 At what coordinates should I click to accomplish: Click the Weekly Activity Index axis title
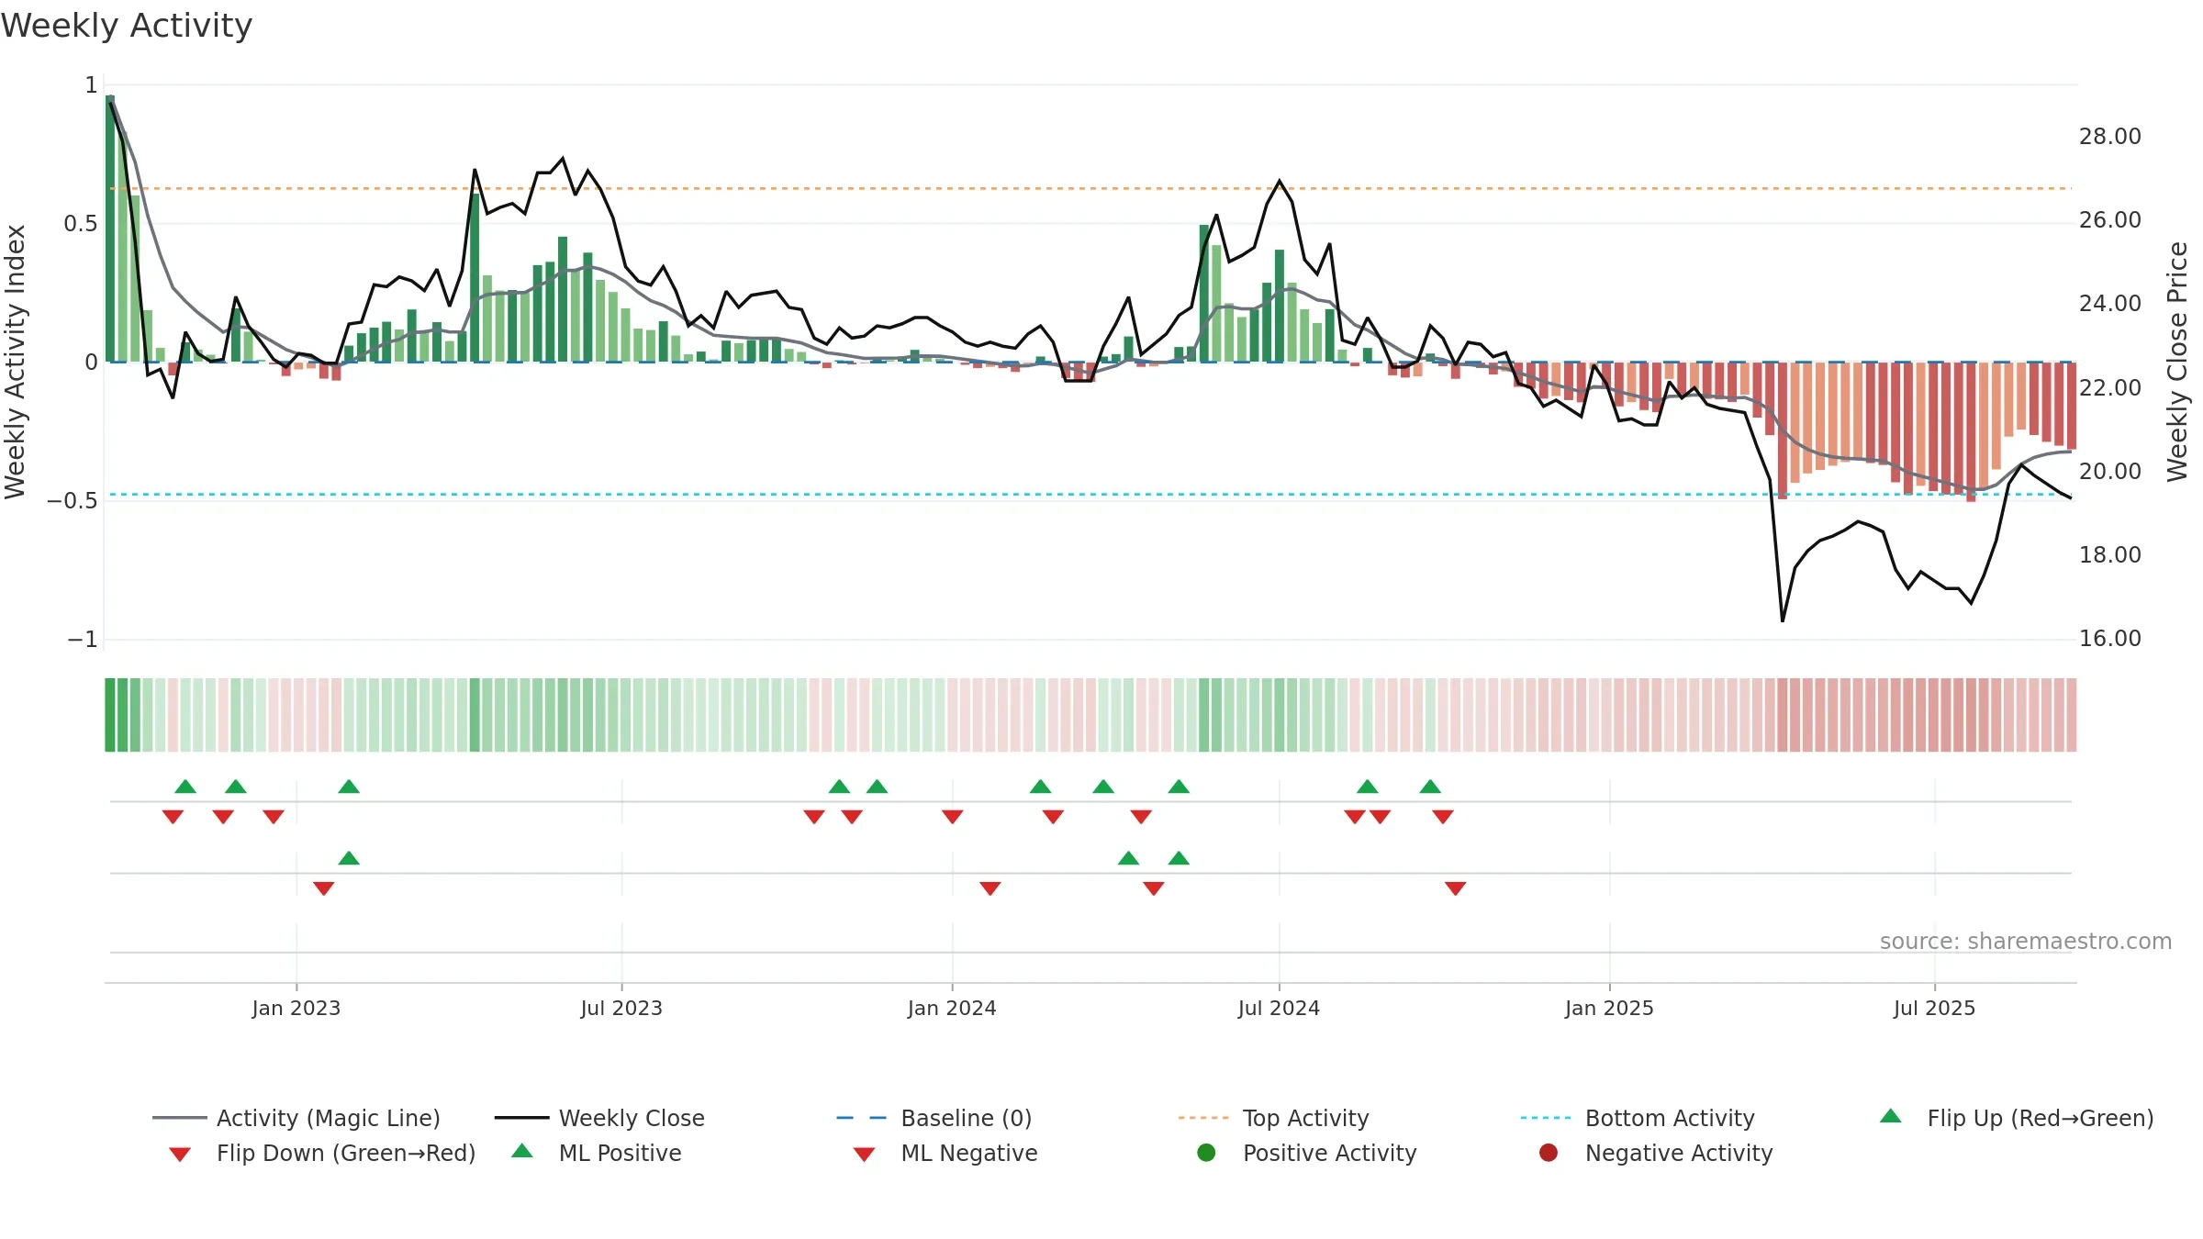tap(15, 362)
